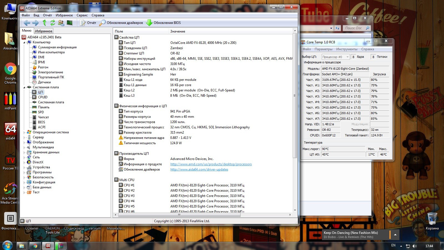Click the green Up arrow toolbar icon
444x250 pixels.
coord(44,23)
